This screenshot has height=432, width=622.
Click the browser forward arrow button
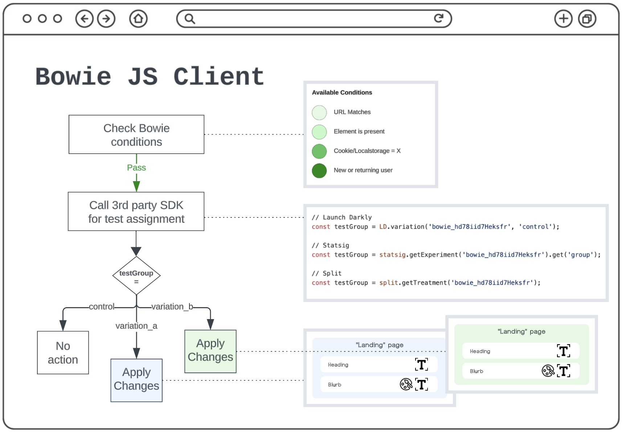[x=106, y=19]
